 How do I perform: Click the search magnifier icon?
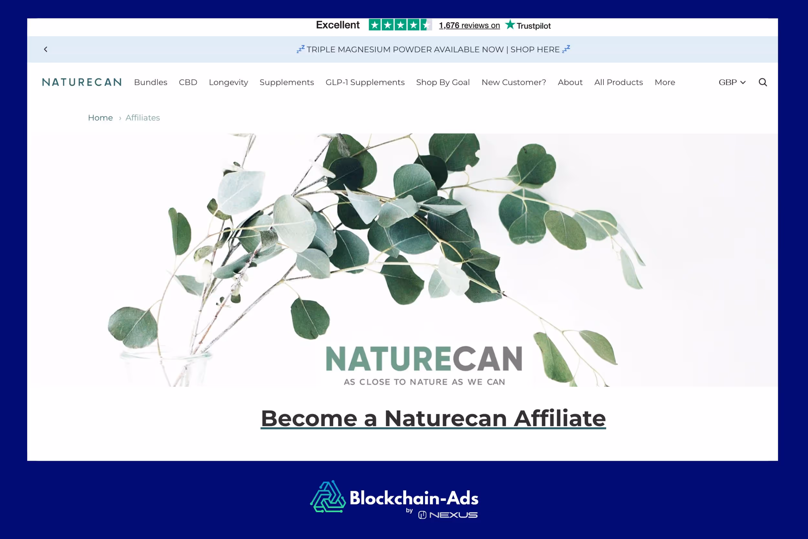tap(762, 82)
